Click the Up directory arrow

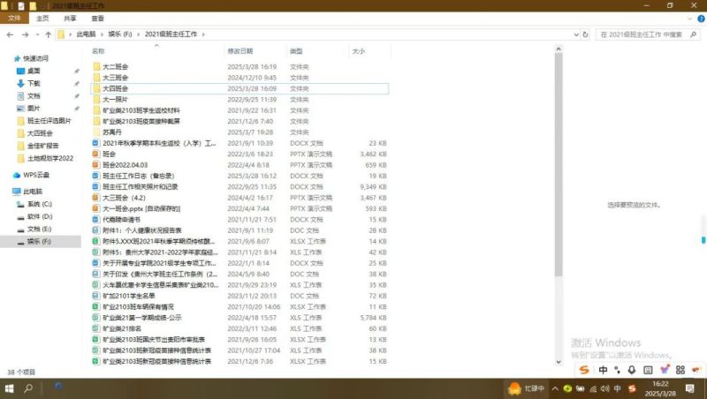coord(49,34)
